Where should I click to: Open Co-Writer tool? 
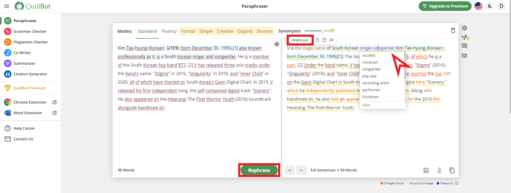point(22,53)
